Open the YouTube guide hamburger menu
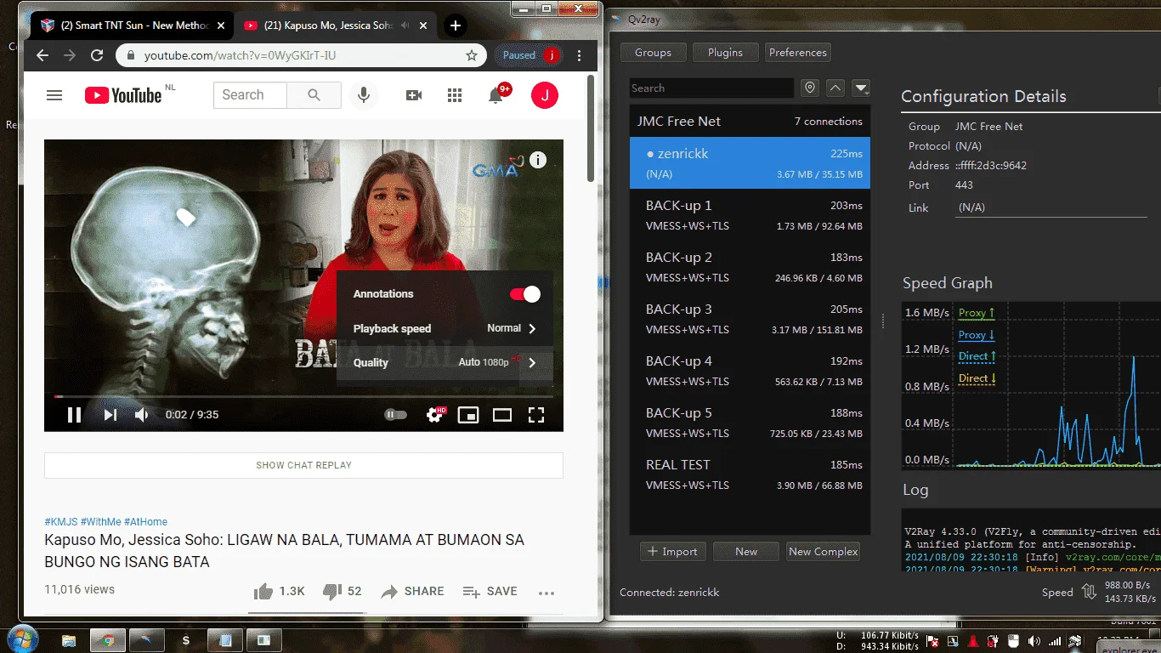This screenshot has height=653, width=1161. (54, 95)
